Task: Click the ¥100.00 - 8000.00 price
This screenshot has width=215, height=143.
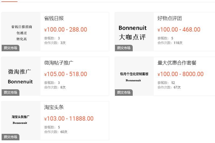Action: 180,74
